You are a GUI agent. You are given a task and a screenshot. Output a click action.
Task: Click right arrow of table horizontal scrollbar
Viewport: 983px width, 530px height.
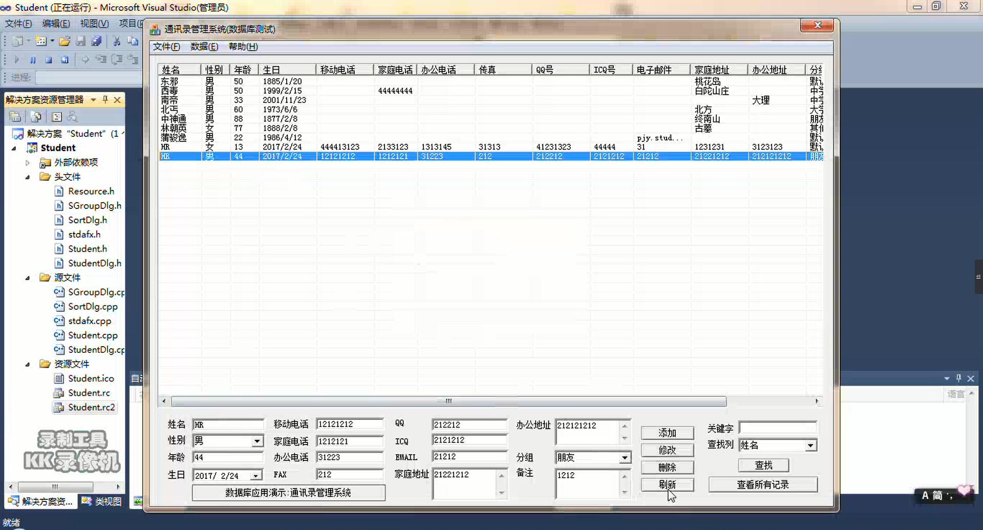tap(817, 401)
